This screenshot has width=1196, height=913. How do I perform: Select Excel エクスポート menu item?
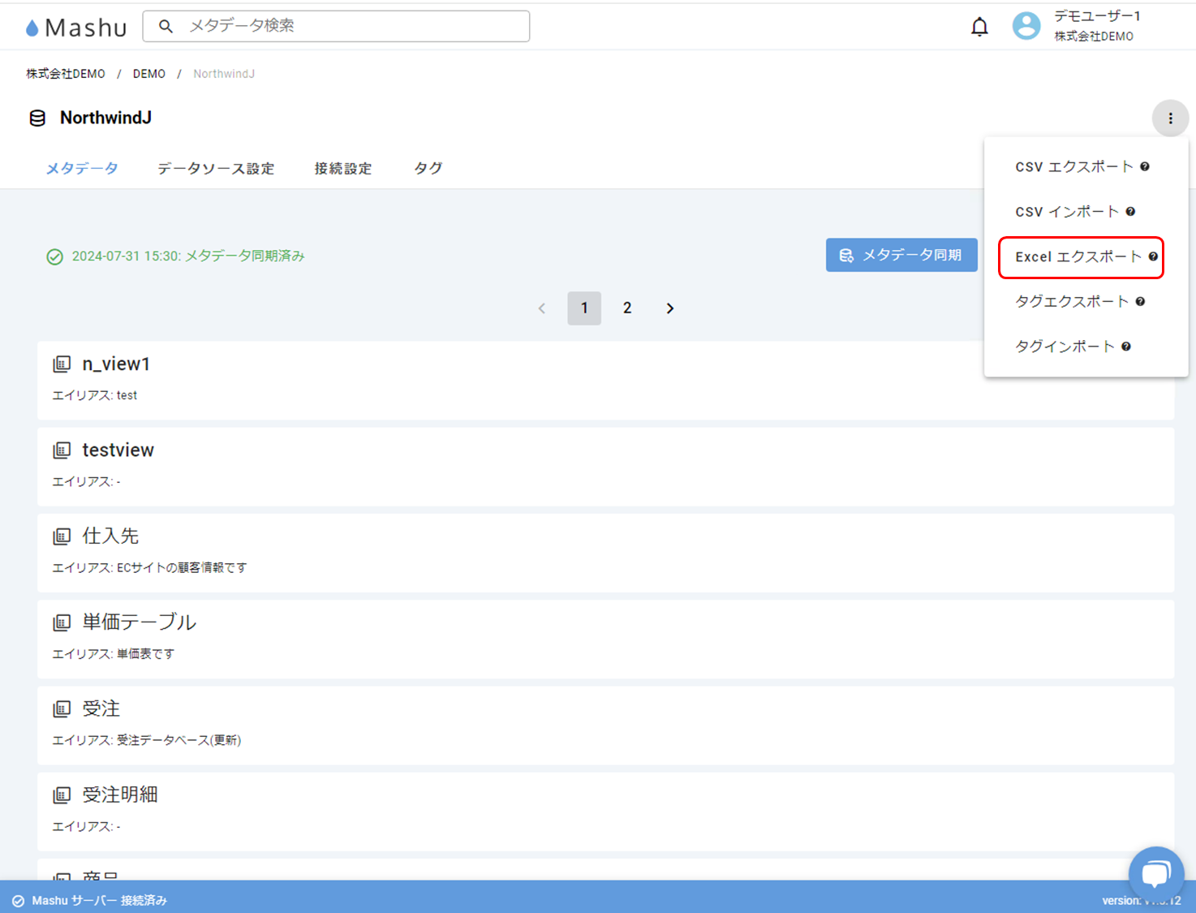pyautogui.click(x=1077, y=257)
